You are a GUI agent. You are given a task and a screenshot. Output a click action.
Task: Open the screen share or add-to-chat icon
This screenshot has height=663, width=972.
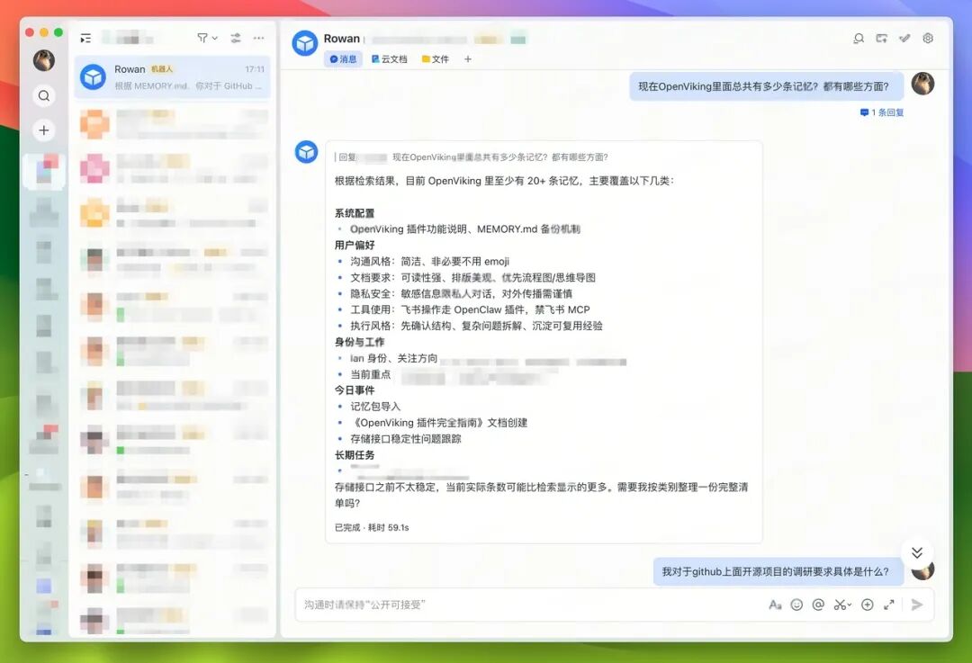pyautogui.click(x=881, y=39)
